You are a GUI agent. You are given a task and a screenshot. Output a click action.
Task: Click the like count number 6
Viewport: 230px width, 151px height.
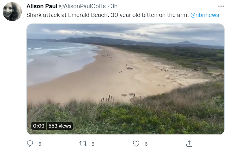pos(146,144)
